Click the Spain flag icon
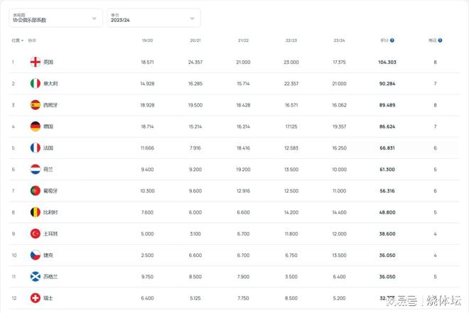The width and height of the screenshot is (469, 313). pyautogui.click(x=35, y=105)
